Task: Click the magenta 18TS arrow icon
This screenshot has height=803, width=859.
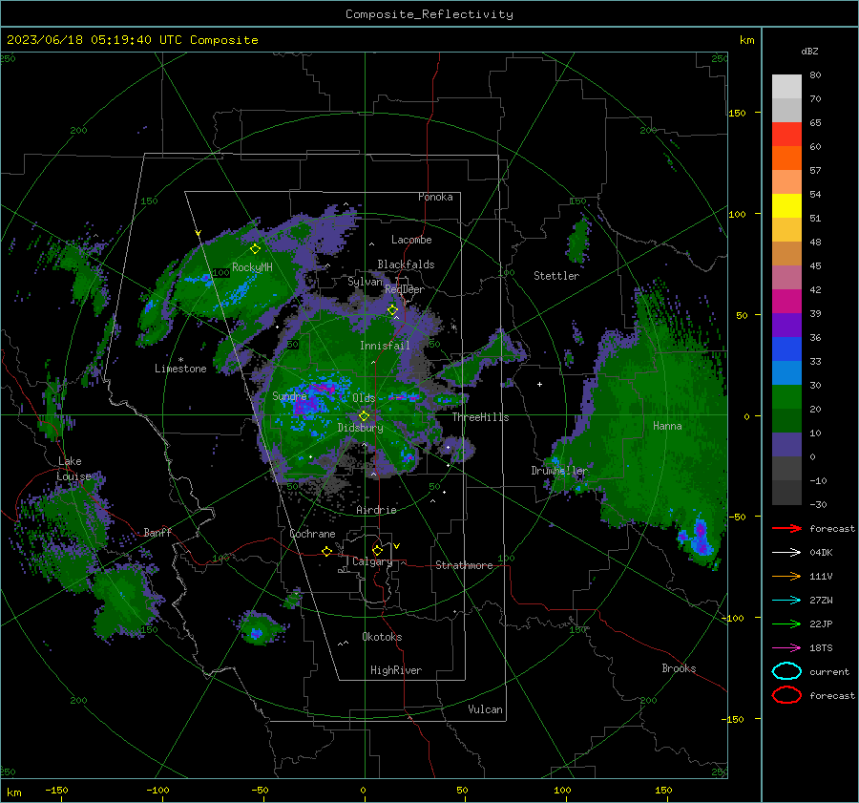Action: point(786,648)
